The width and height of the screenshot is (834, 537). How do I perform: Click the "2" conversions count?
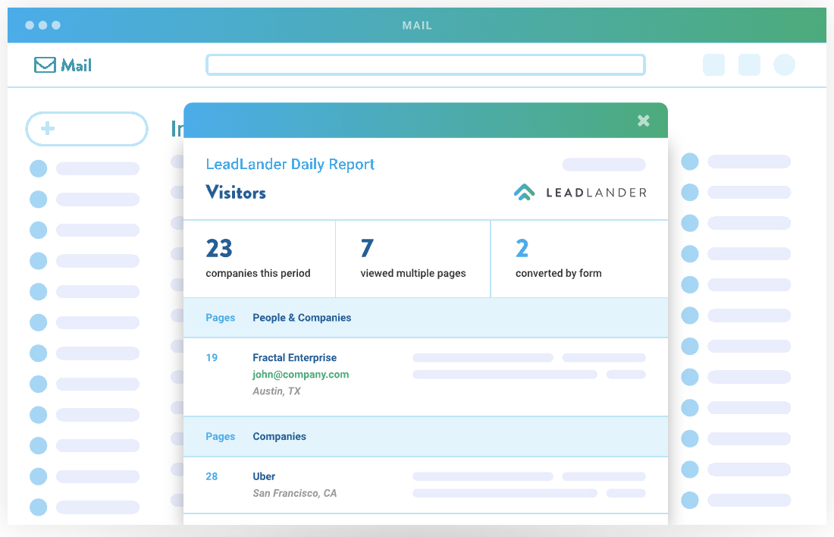[x=522, y=249]
